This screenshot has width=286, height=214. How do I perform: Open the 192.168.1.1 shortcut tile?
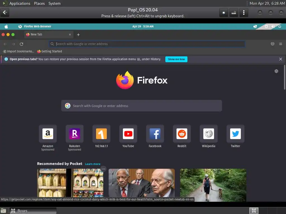point(101,134)
